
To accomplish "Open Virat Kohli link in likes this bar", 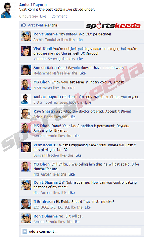I will pyautogui.click(x=35, y=25).
